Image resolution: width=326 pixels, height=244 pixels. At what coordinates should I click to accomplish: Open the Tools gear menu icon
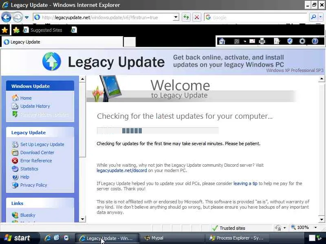click(302, 41)
